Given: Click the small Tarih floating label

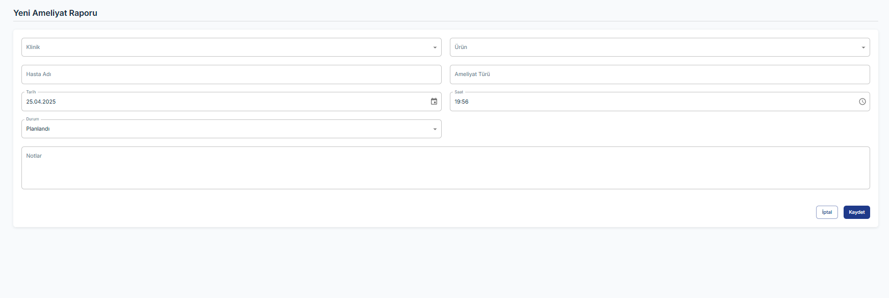Looking at the screenshot, I should 31,92.
